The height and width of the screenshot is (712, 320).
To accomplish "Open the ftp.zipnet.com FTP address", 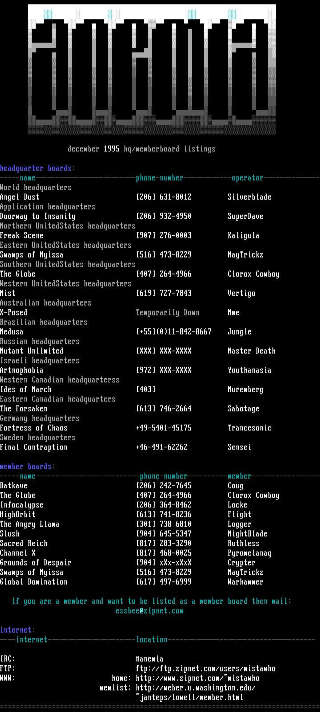I will coord(205,668).
